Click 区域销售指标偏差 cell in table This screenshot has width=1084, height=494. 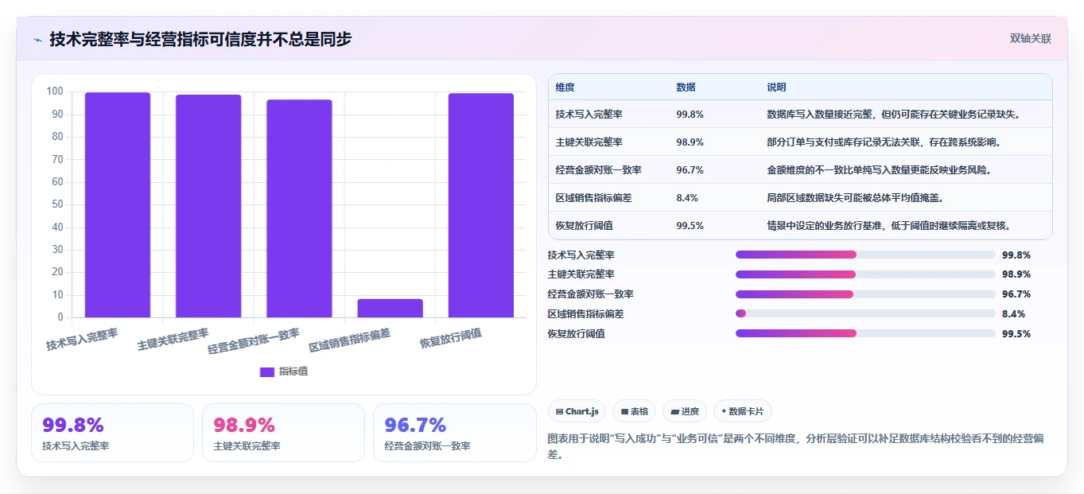tap(593, 198)
